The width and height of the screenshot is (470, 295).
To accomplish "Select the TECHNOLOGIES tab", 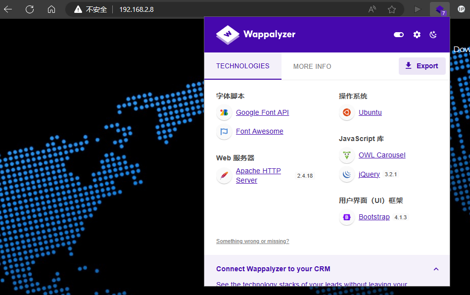I will coord(243,66).
